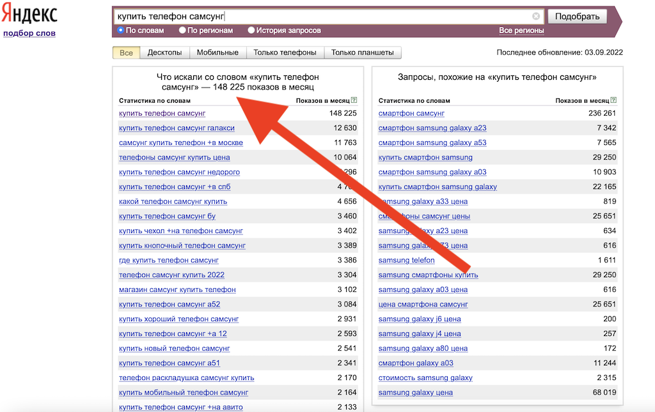
Task: Switch to the Все tab
Action: pyautogui.click(x=126, y=52)
